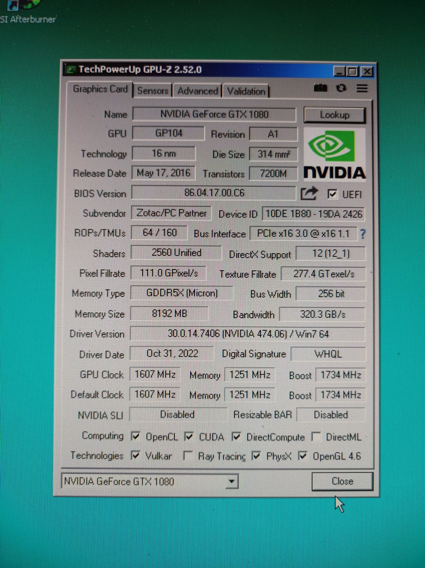Click the Pixel Fillrate 111.0 GPixel/s value
This screenshot has width=425, height=568.
tap(168, 273)
